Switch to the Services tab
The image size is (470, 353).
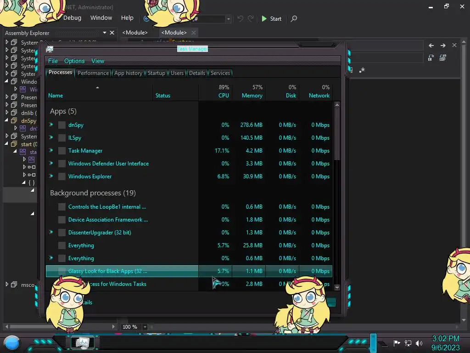(220, 73)
